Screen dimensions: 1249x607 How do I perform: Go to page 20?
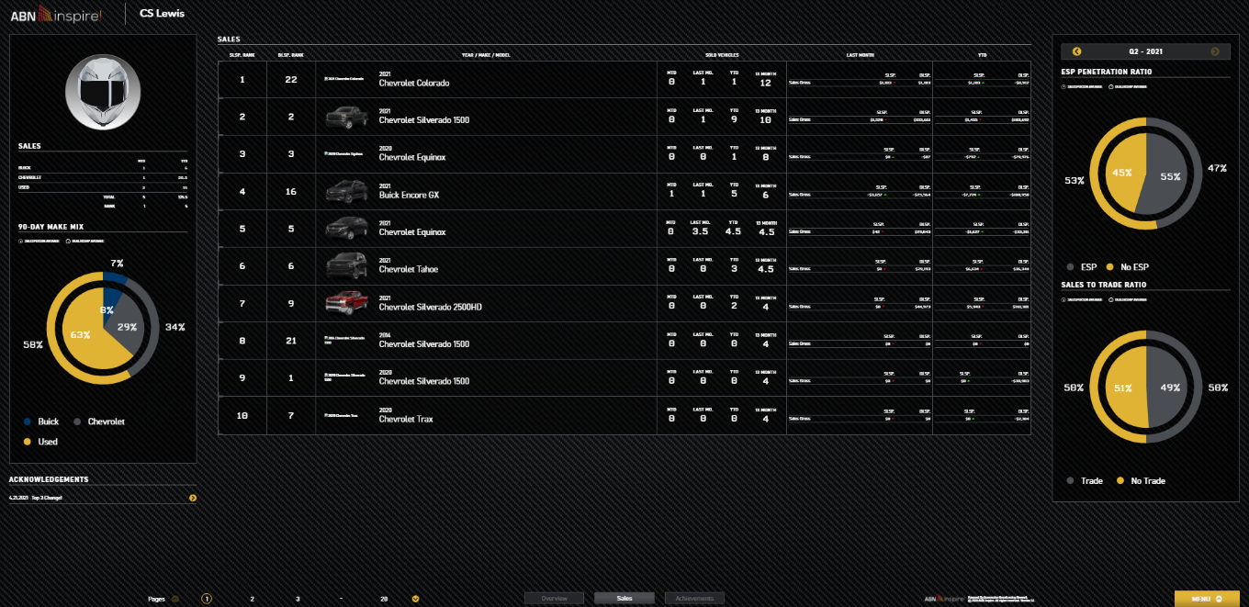click(x=384, y=599)
